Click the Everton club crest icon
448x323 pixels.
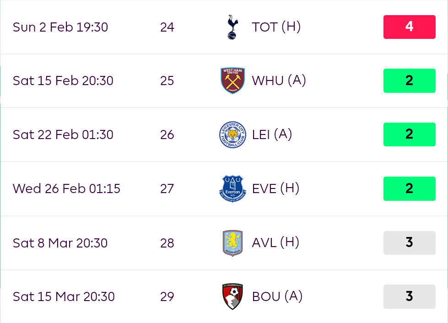pos(233,188)
